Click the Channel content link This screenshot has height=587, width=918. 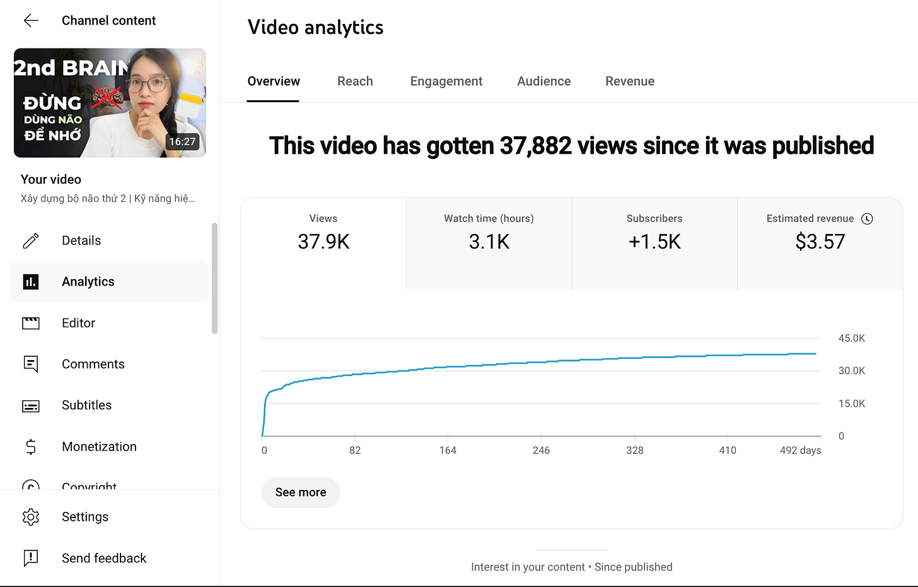pyautogui.click(x=108, y=21)
